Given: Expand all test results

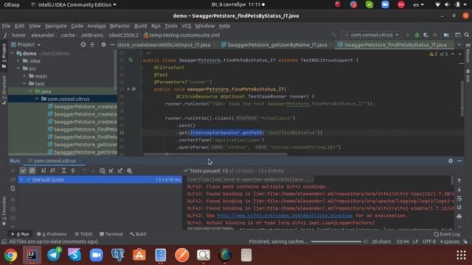Looking at the screenshot, I should (64, 171).
